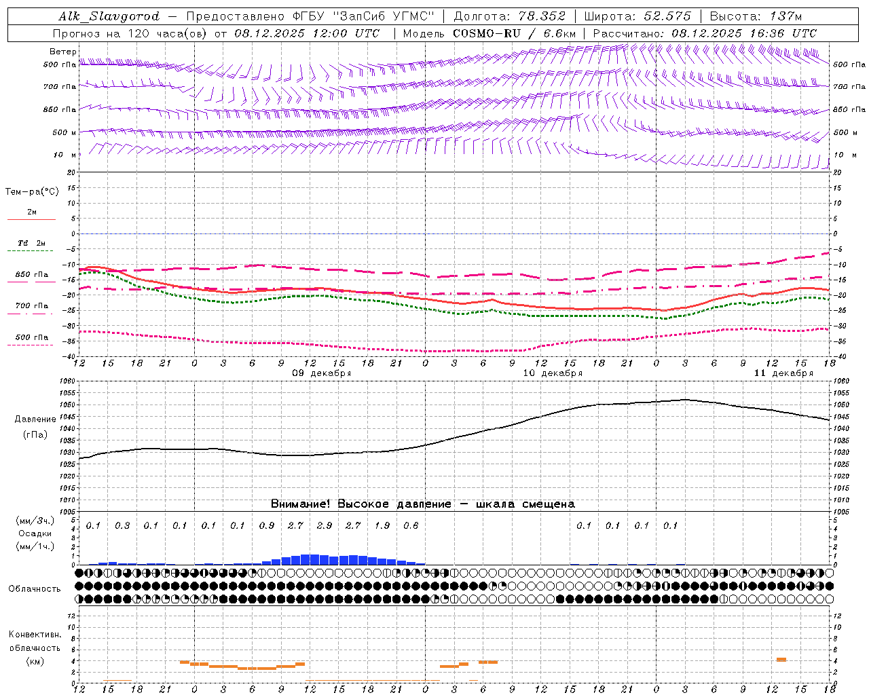The image size is (869, 695).
Task: Click the '10 м' wind level label on left
Action: (x=64, y=155)
